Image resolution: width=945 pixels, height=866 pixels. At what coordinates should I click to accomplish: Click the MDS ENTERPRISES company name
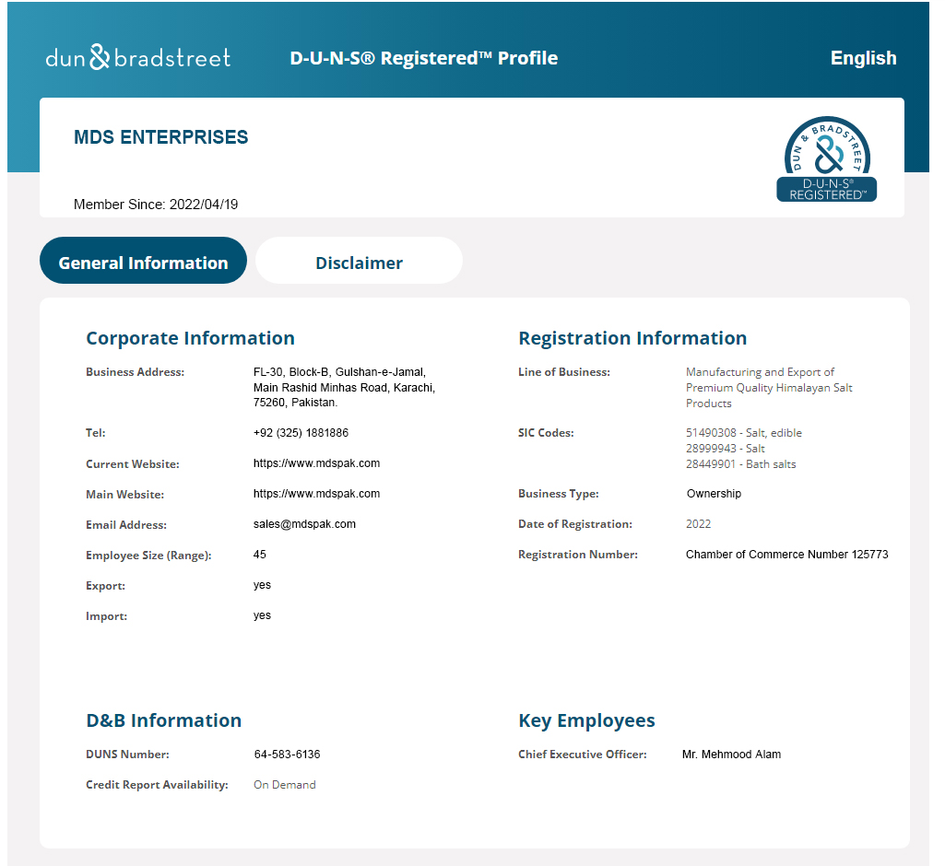pos(160,137)
